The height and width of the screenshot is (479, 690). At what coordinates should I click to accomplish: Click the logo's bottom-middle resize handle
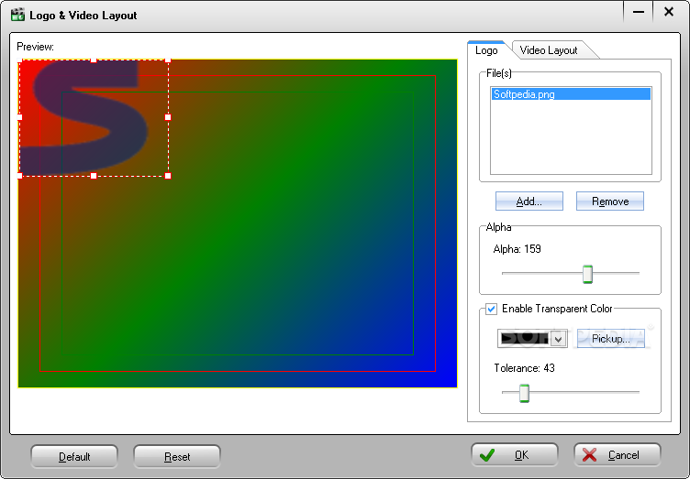coord(94,176)
